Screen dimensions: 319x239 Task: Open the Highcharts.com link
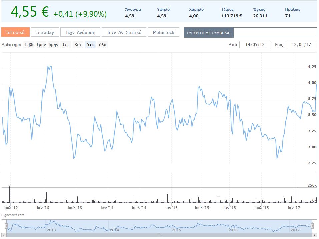click(x=13, y=215)
